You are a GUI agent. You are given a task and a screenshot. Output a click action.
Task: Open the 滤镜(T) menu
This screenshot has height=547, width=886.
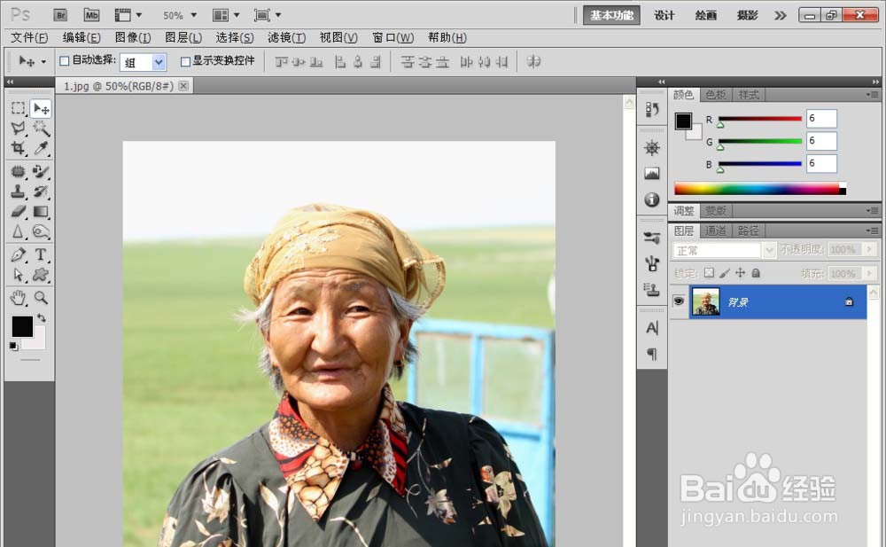tap(286, 37)
